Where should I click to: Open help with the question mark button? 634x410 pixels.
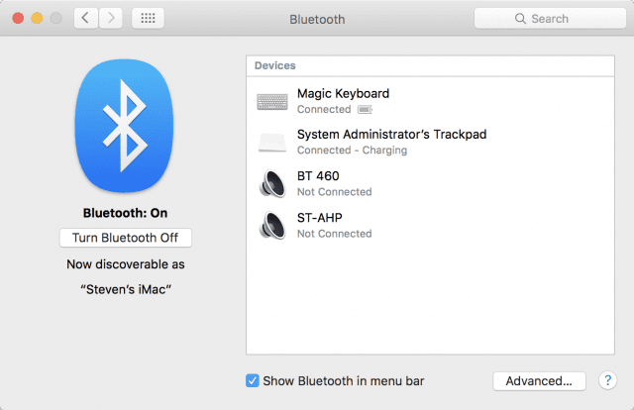(x=609, y=380)
